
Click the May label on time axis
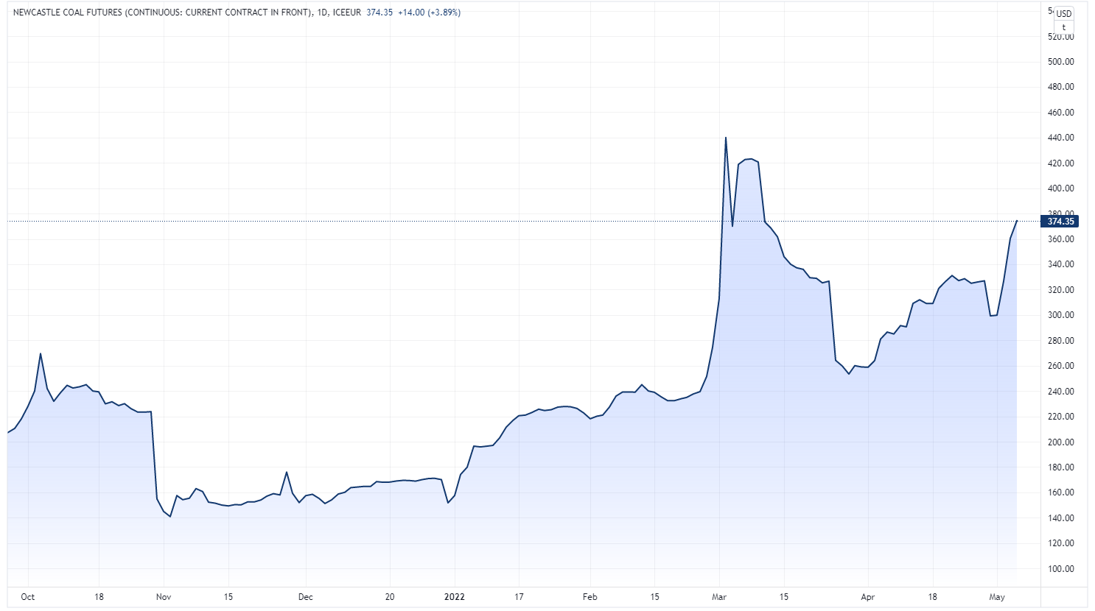tap(997, 597)
